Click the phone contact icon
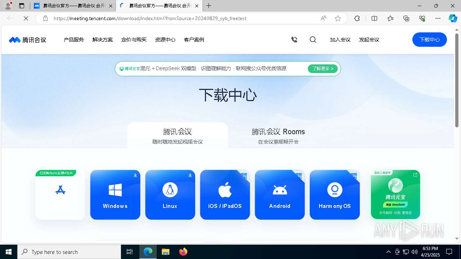The width and height of the screenshot is (461, 259). point(294,40)
